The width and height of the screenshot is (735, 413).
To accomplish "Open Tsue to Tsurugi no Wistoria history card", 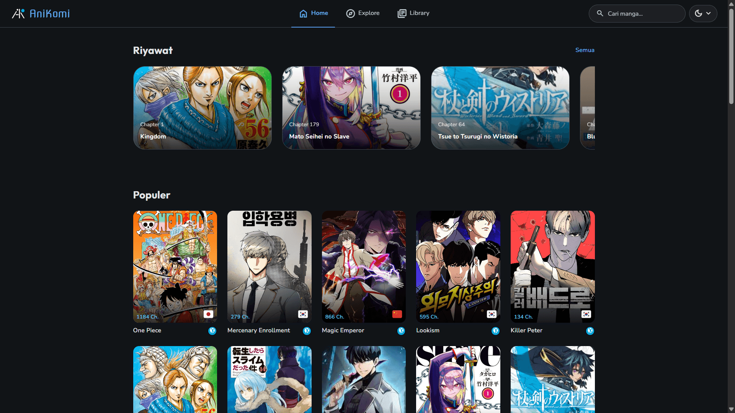I will click(x=500, y=108).
